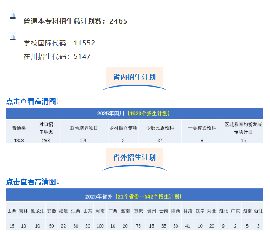Viewport: 270px width, 236px height.
Task: Click the value 20 under 海南
Action: 125,226
